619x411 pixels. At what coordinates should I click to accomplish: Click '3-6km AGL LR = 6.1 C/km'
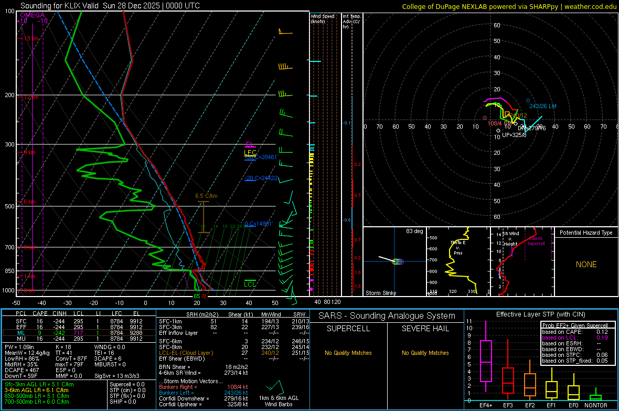coord(36,390)
